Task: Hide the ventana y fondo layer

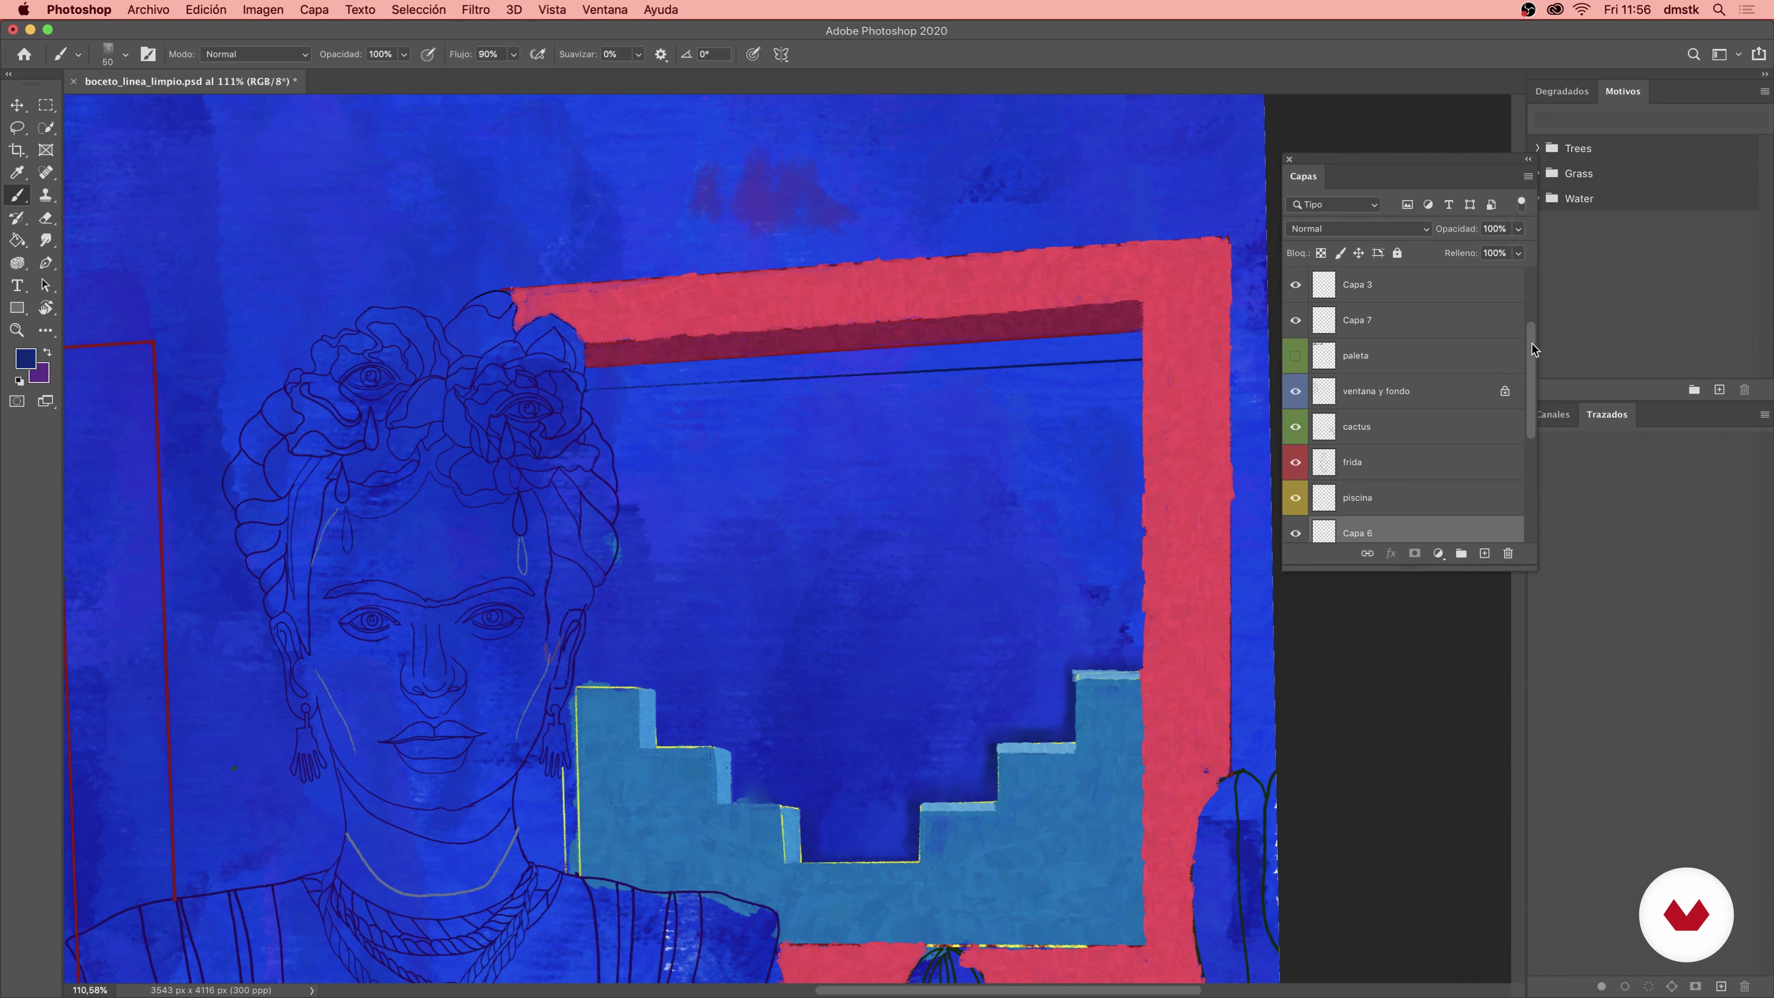Action: (x=1295, y=391)
